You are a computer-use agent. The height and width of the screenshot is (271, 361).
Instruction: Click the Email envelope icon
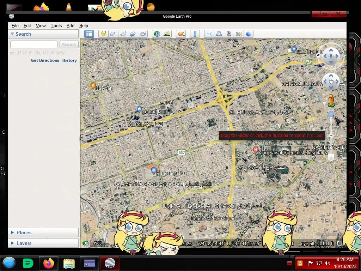[x=209, y=34]
